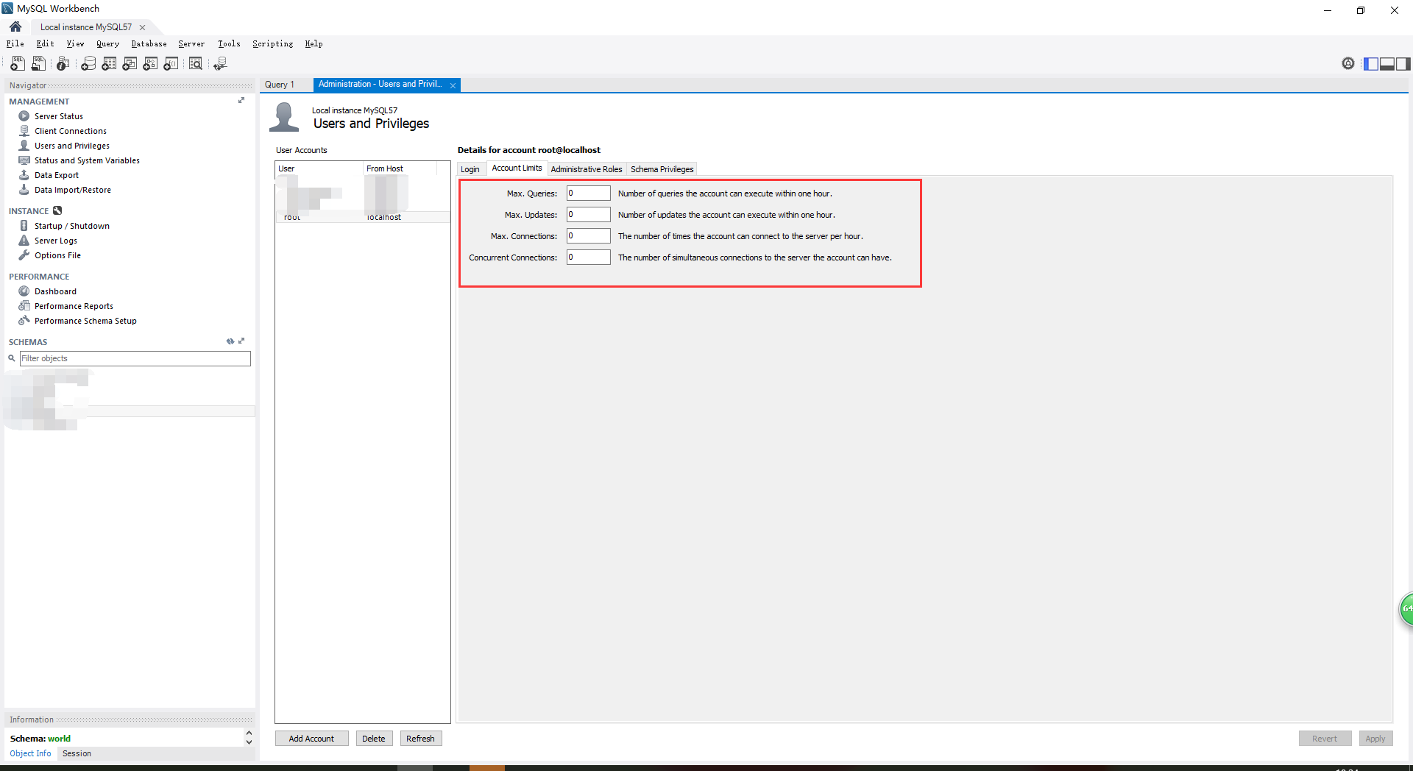Switch to the Login tab
The width and height of the screenshot is (1413, 771).
470,169
